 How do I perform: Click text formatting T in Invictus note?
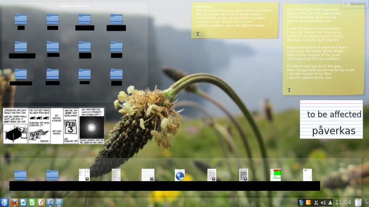click(289, 90)
